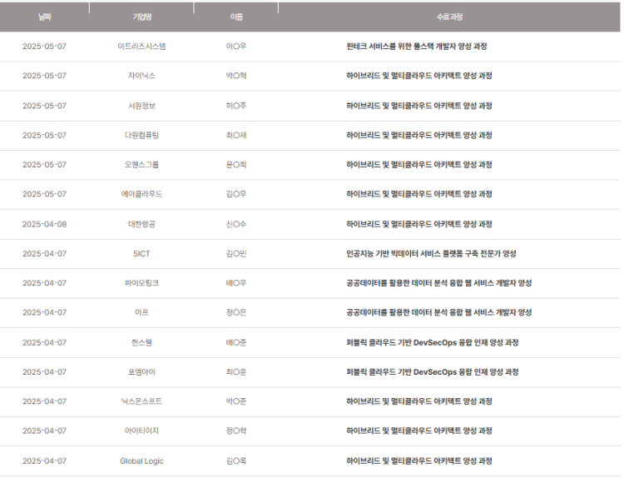Select the 2025-04-08 date cell
The image size is (624, 478).
[x=45, y=224]
